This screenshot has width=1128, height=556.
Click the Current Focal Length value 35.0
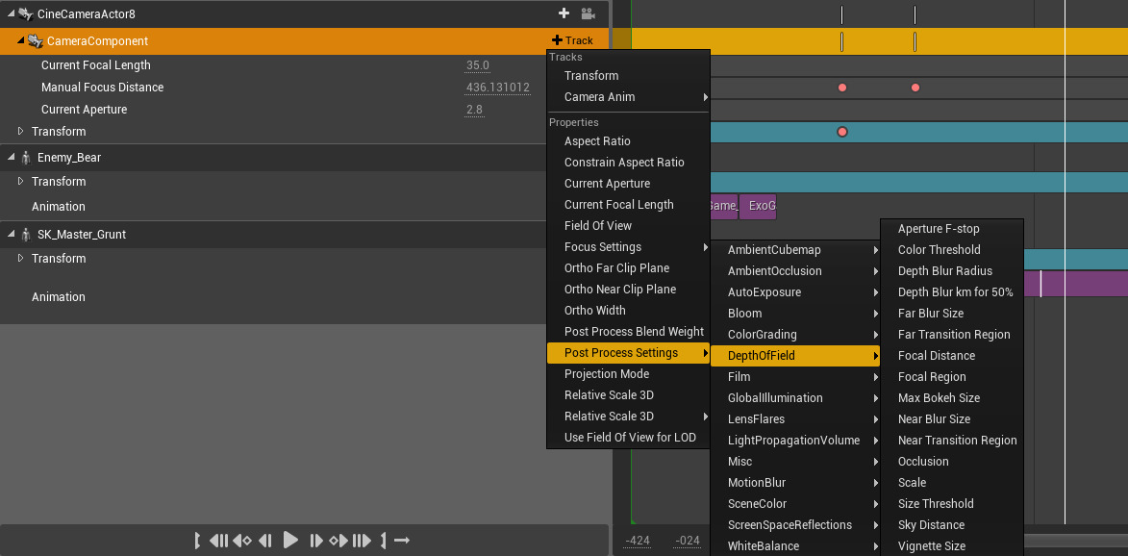[x=478, y=65]
